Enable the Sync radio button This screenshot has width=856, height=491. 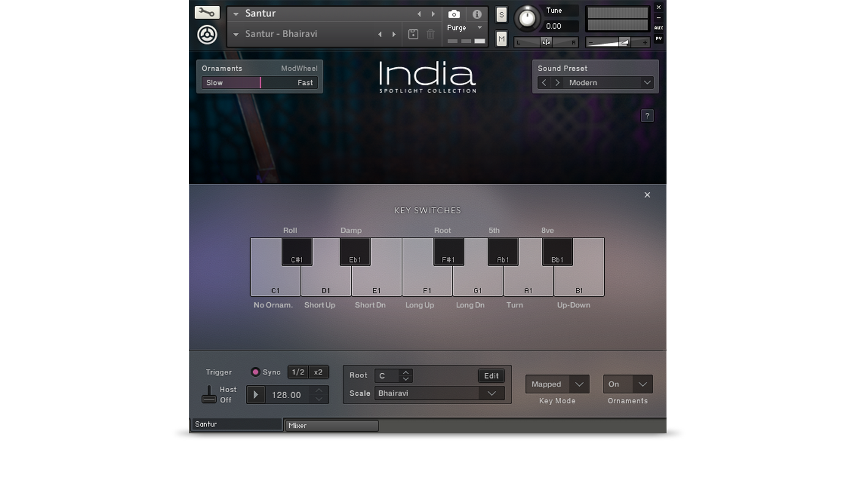point(256,372)
